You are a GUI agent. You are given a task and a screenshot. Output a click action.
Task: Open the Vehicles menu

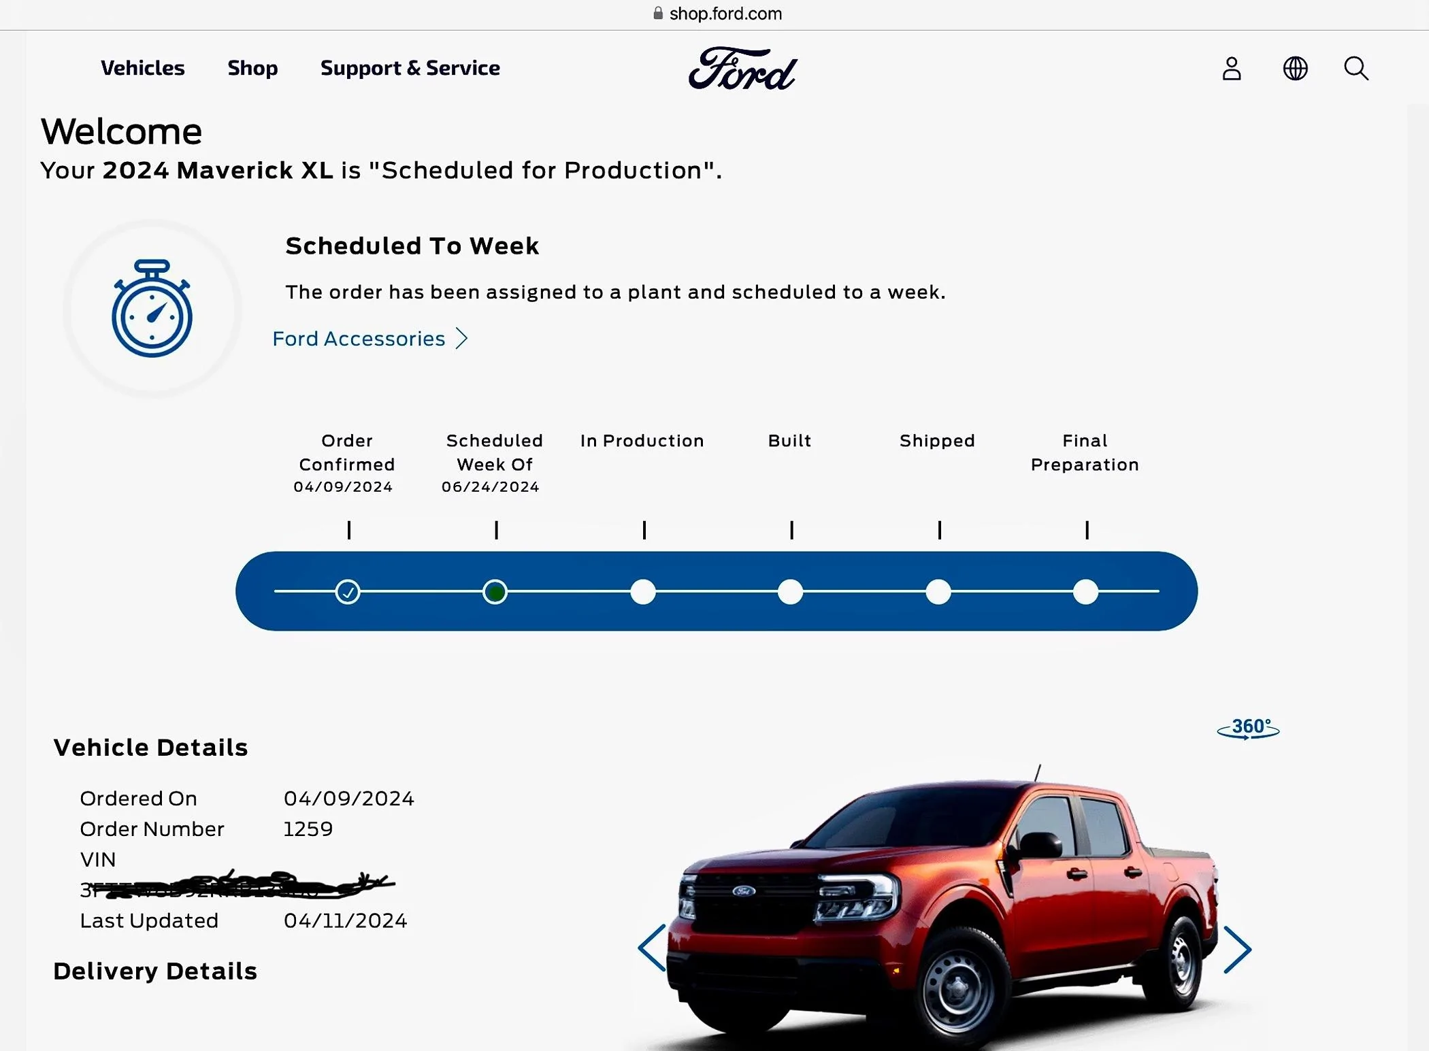coord(143,68)
